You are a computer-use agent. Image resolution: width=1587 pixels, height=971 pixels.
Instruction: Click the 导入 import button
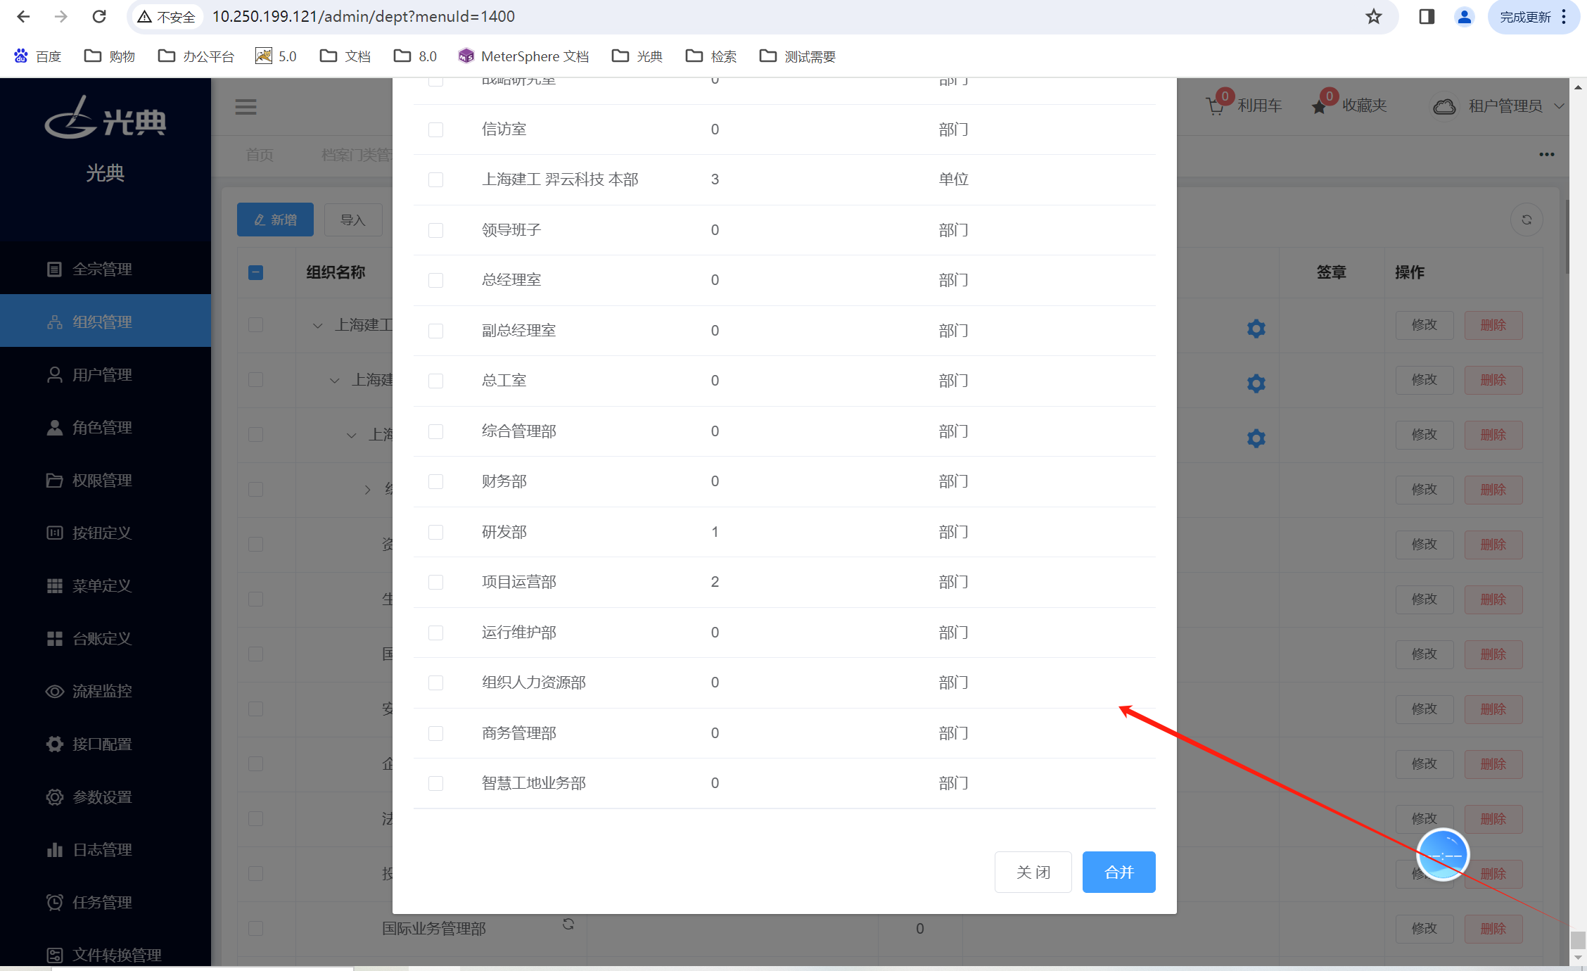click(353, 220)
